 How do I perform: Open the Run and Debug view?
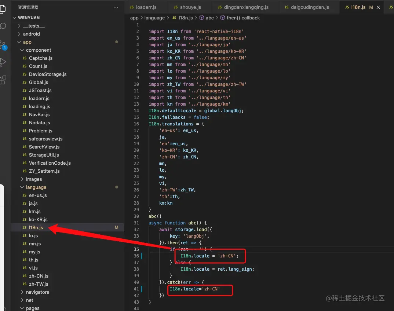[3, 62]
